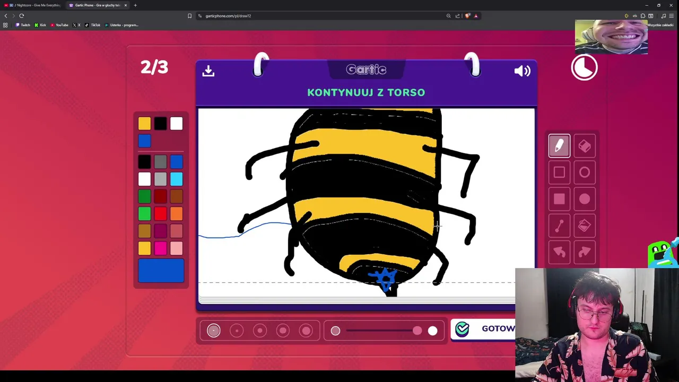Click the "2/3" round counter
This screenshot has width=679, height=382.
point(154,67)
